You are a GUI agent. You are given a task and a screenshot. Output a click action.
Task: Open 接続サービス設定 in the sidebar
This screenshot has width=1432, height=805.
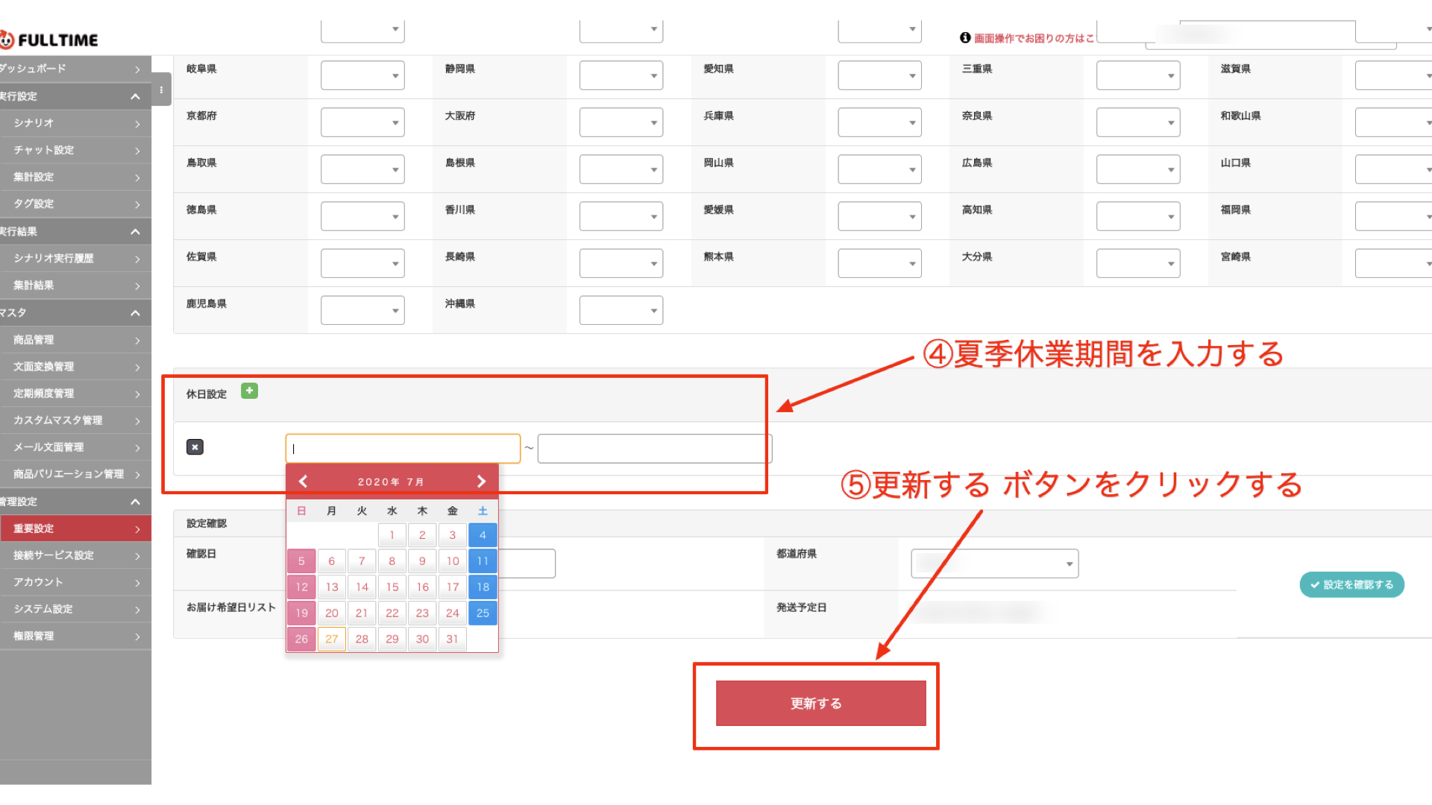pos(75,555)
